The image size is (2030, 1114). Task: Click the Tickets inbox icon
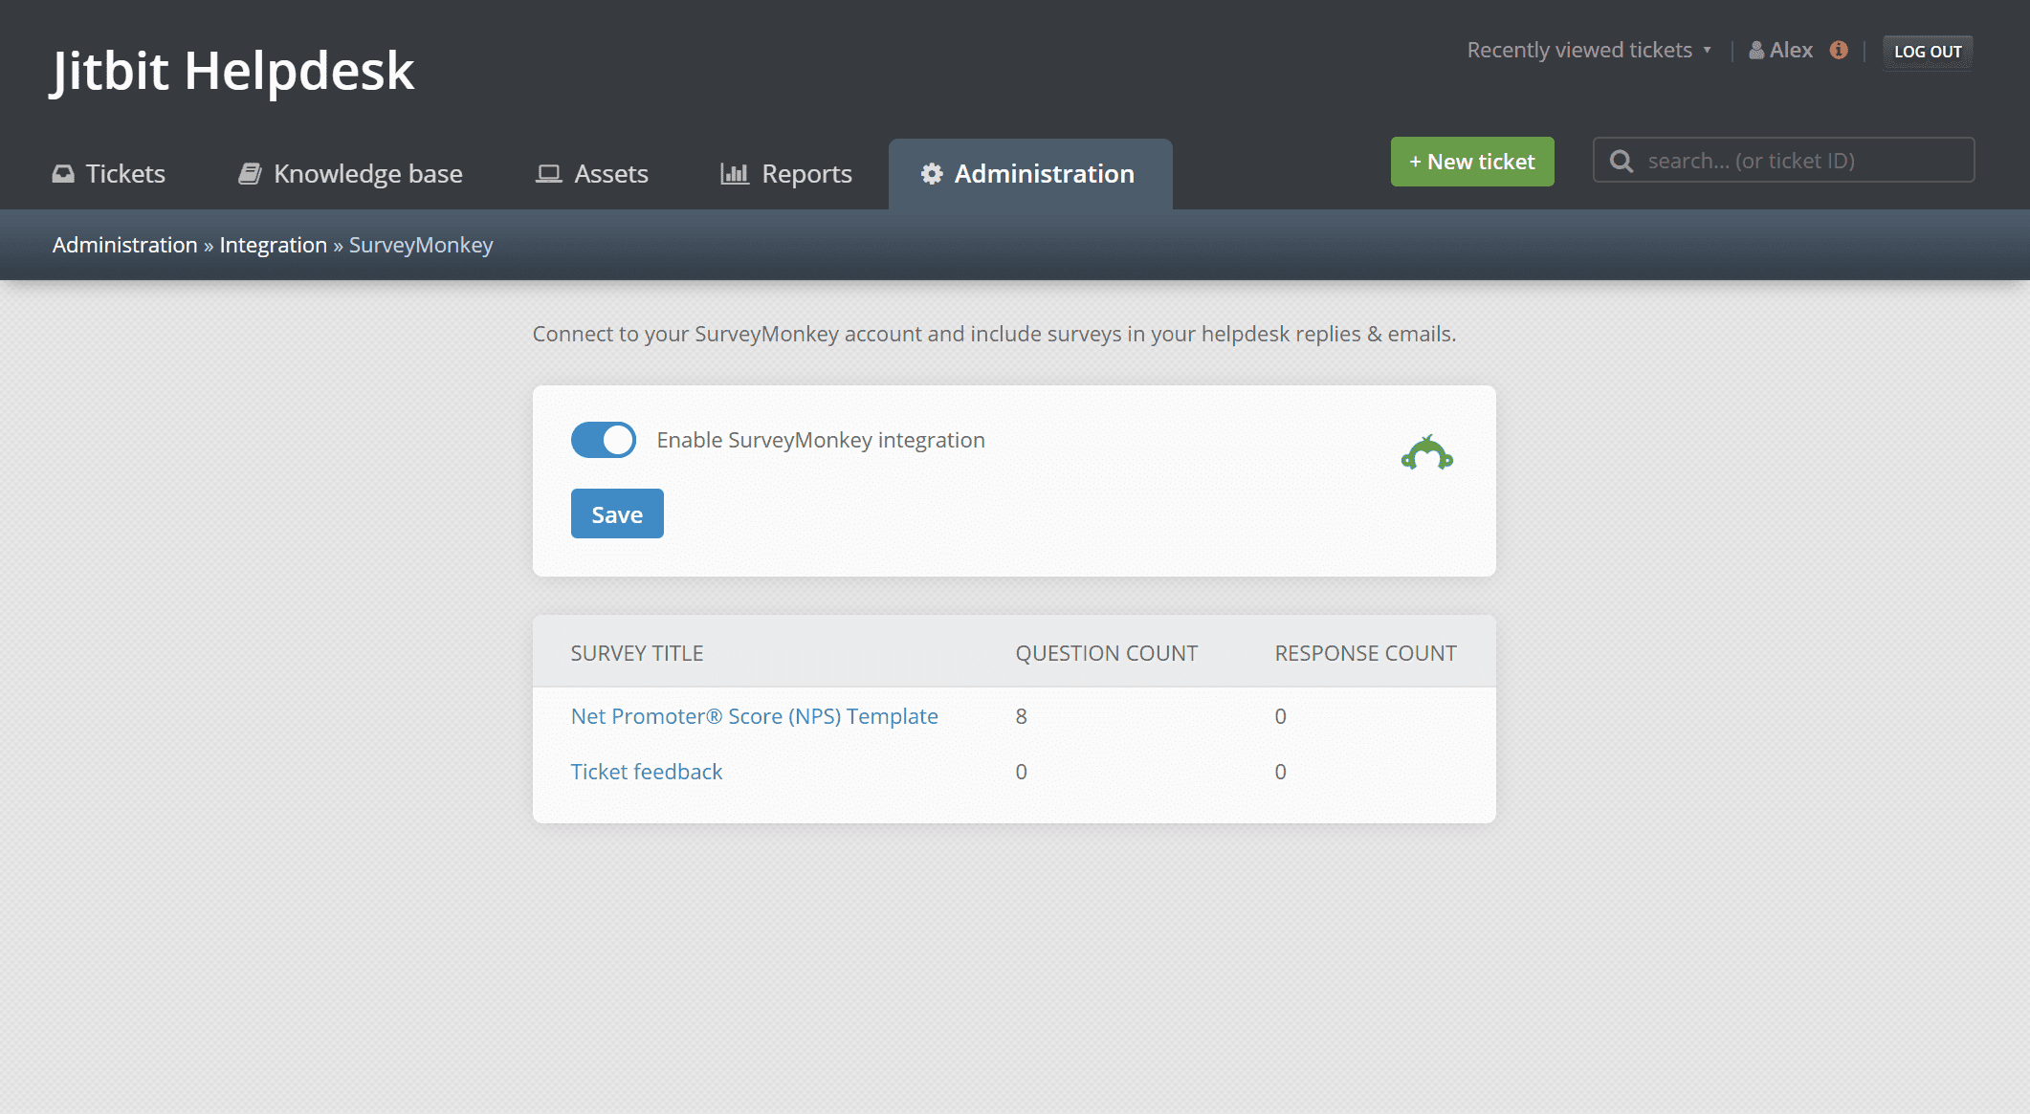pos(63,174)
